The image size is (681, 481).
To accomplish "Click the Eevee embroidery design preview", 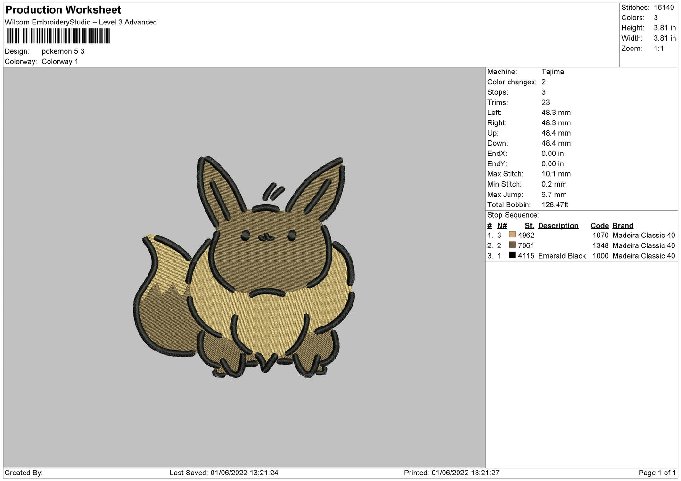I will click(244, 267).
